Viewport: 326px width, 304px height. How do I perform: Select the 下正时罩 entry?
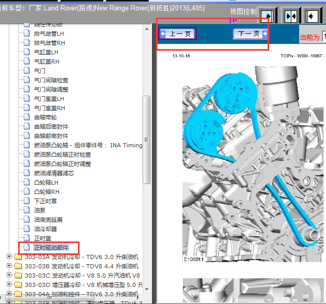click(x=45, y=201)
